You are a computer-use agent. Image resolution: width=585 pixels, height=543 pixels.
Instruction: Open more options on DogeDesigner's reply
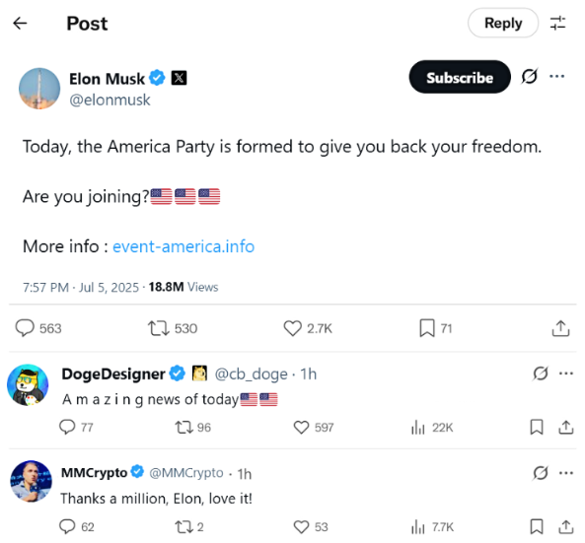click(x=566, y=373)
